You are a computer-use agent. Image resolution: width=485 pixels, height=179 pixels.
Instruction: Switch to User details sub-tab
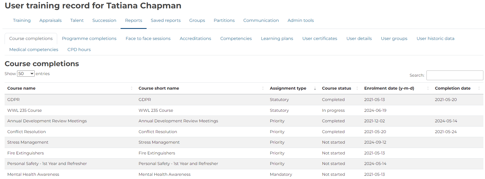(x=359, y=39)
